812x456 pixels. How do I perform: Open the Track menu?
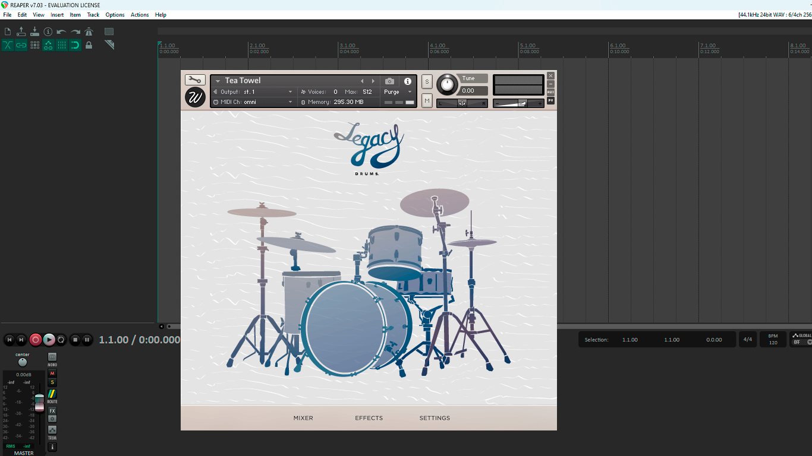tap(93, 15)
